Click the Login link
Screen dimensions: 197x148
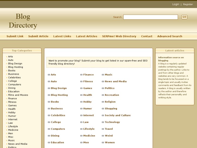(x=176, y=4)
